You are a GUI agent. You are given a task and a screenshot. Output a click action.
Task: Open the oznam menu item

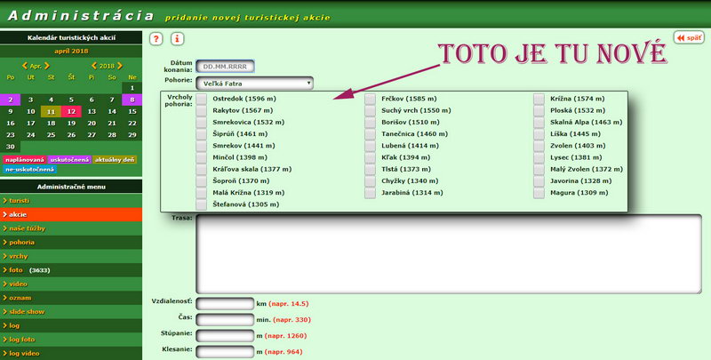pyautogui.click(x=71, y=298)
